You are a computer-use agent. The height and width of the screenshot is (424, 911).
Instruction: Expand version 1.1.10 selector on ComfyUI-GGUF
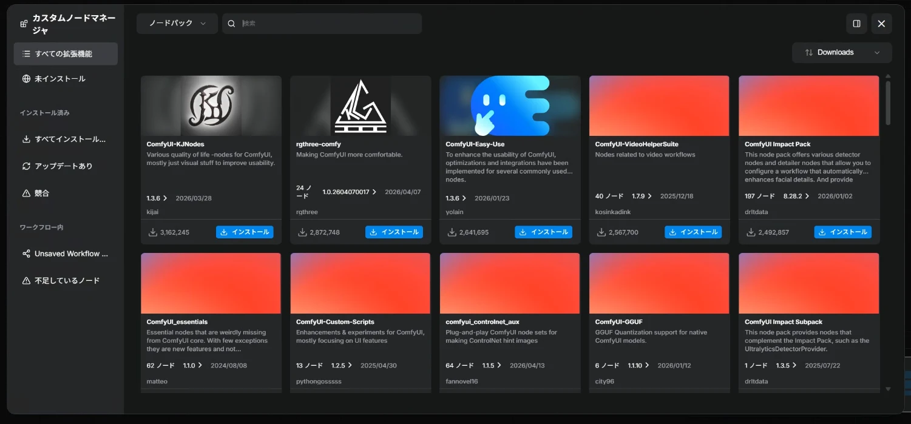pos(638,366)
